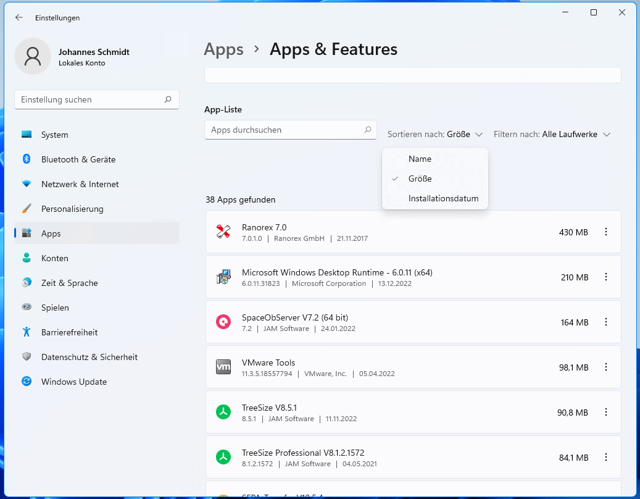Click the Personalisierung brush icon
The image size is (640, 499).
(27, 209)
